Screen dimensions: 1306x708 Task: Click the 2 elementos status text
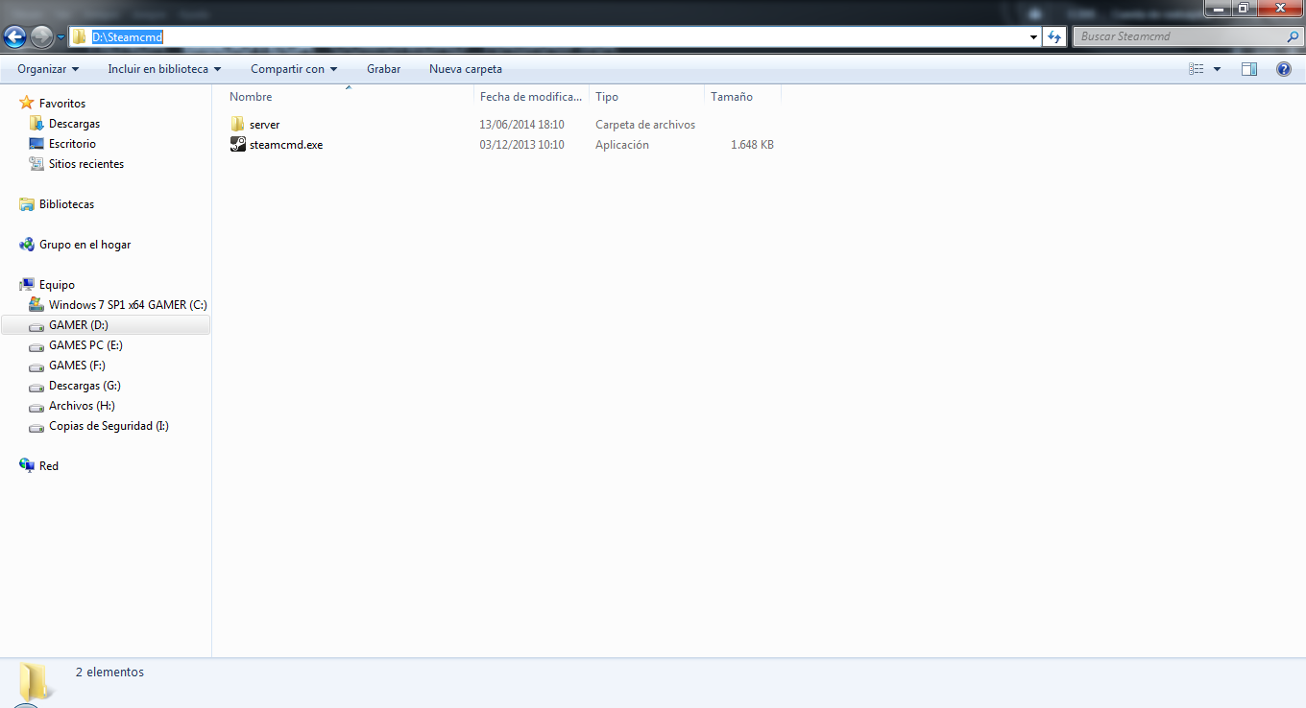[x=109, y=673]
